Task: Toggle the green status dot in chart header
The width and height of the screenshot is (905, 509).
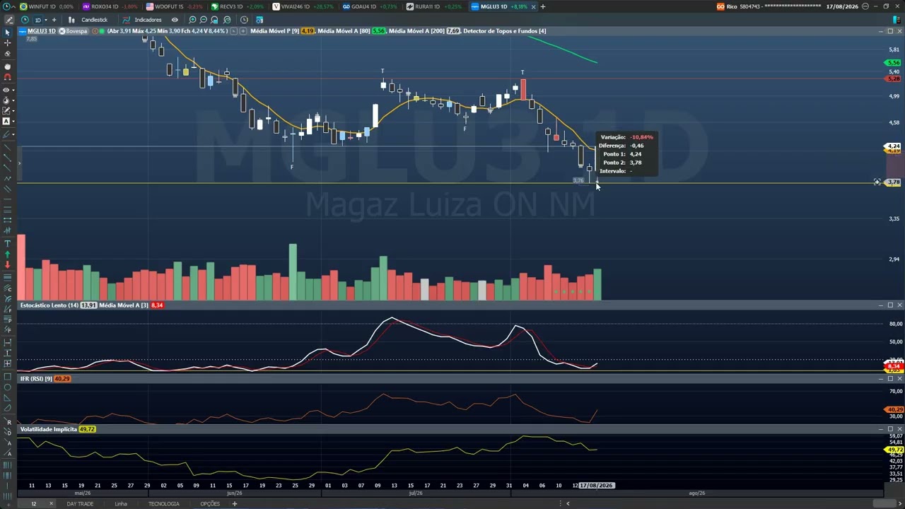Action: [101, 31]
